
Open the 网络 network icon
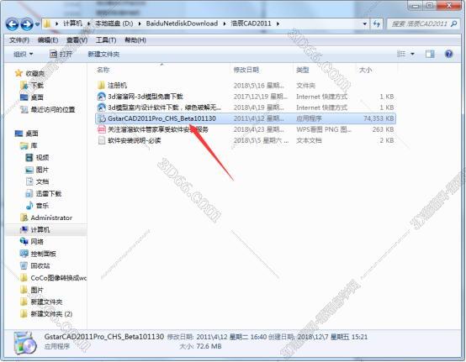[x=24, y=242]
